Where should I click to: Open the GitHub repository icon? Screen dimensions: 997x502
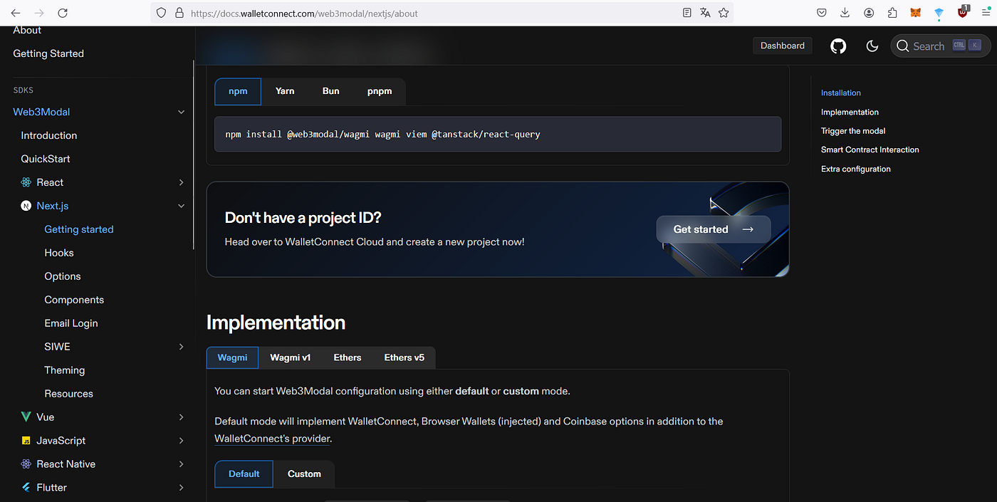838,46
